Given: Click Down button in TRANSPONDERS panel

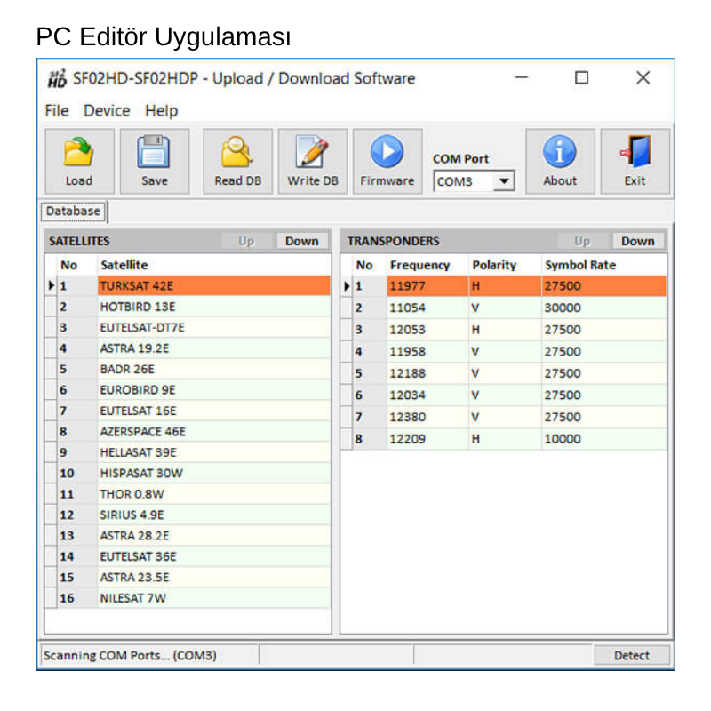Looking at the screenshot, I should coord(638,241).
